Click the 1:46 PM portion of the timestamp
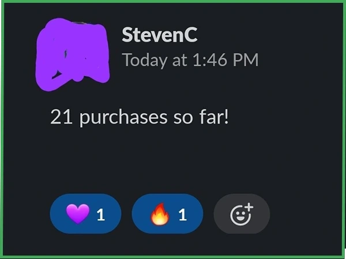The image size is (346, 259). pos(225,60)
